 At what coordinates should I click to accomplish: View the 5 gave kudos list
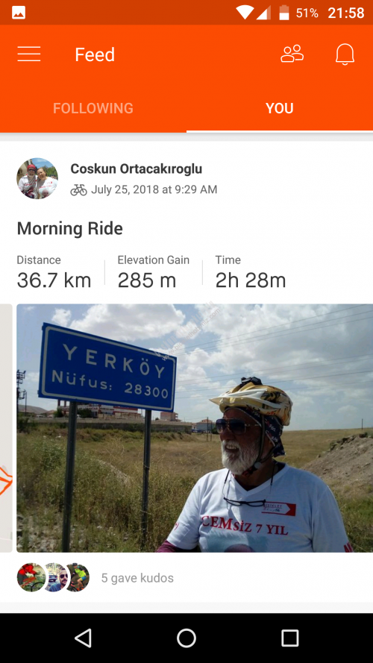[137, 578]
